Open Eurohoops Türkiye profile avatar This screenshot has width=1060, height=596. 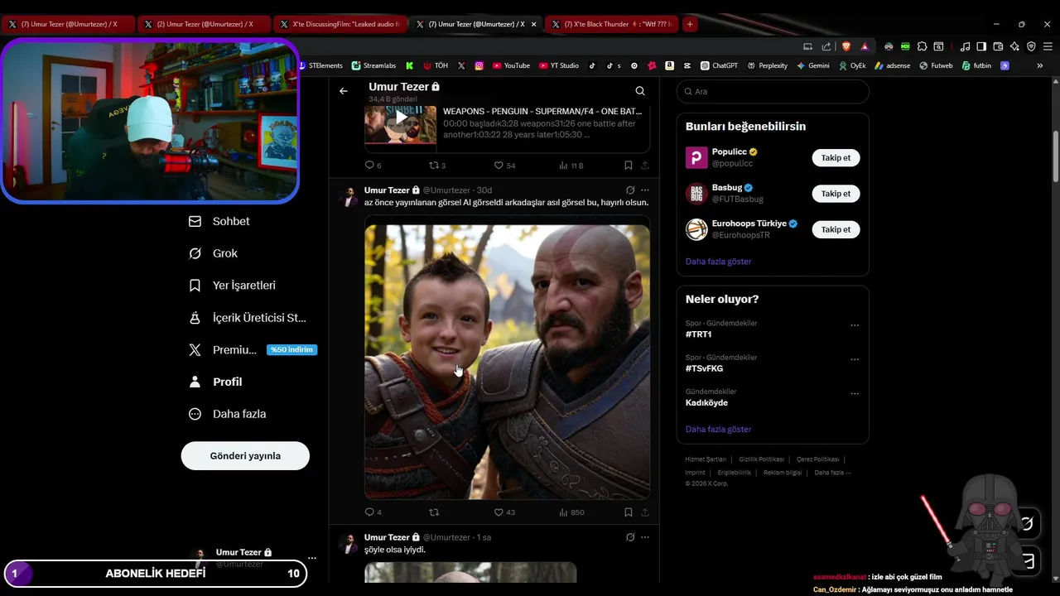696,229
